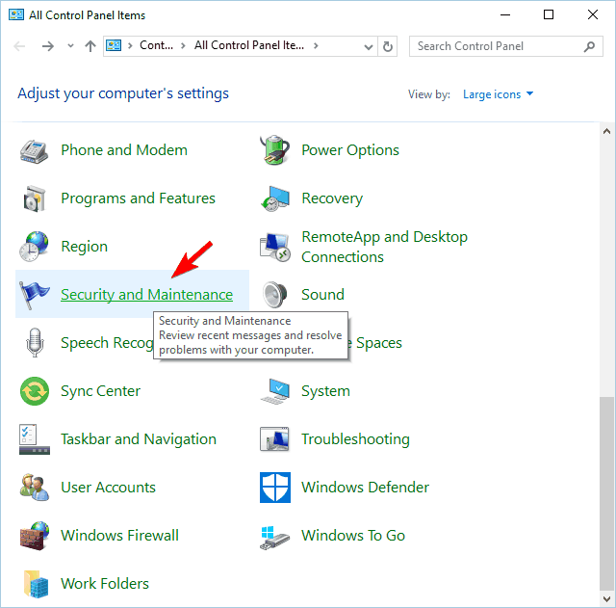Open Taskbar and Navigation link
The width and height of the screenshot is (616, 608).
click(x=139, y=439)
